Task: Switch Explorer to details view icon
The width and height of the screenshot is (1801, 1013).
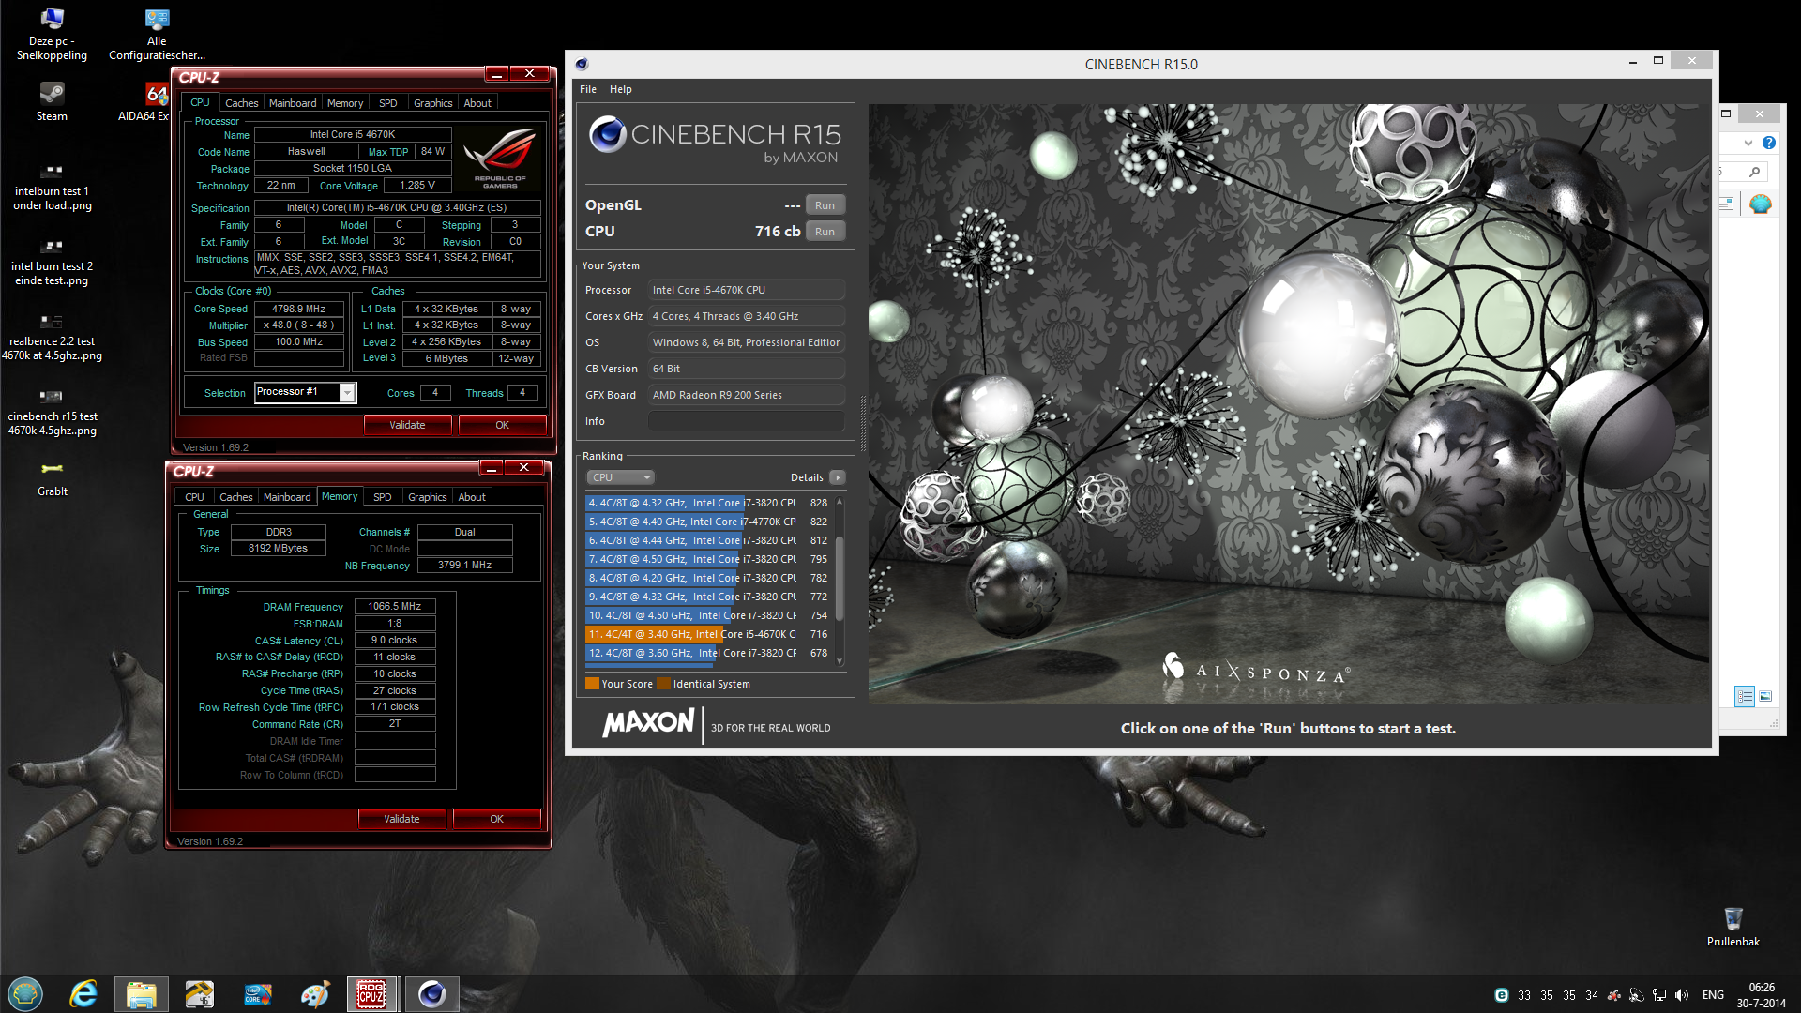Action: 1745,696
